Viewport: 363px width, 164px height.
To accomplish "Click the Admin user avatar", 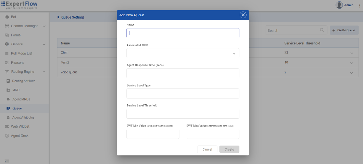I will pyautogui.click(x=339, y=5).
